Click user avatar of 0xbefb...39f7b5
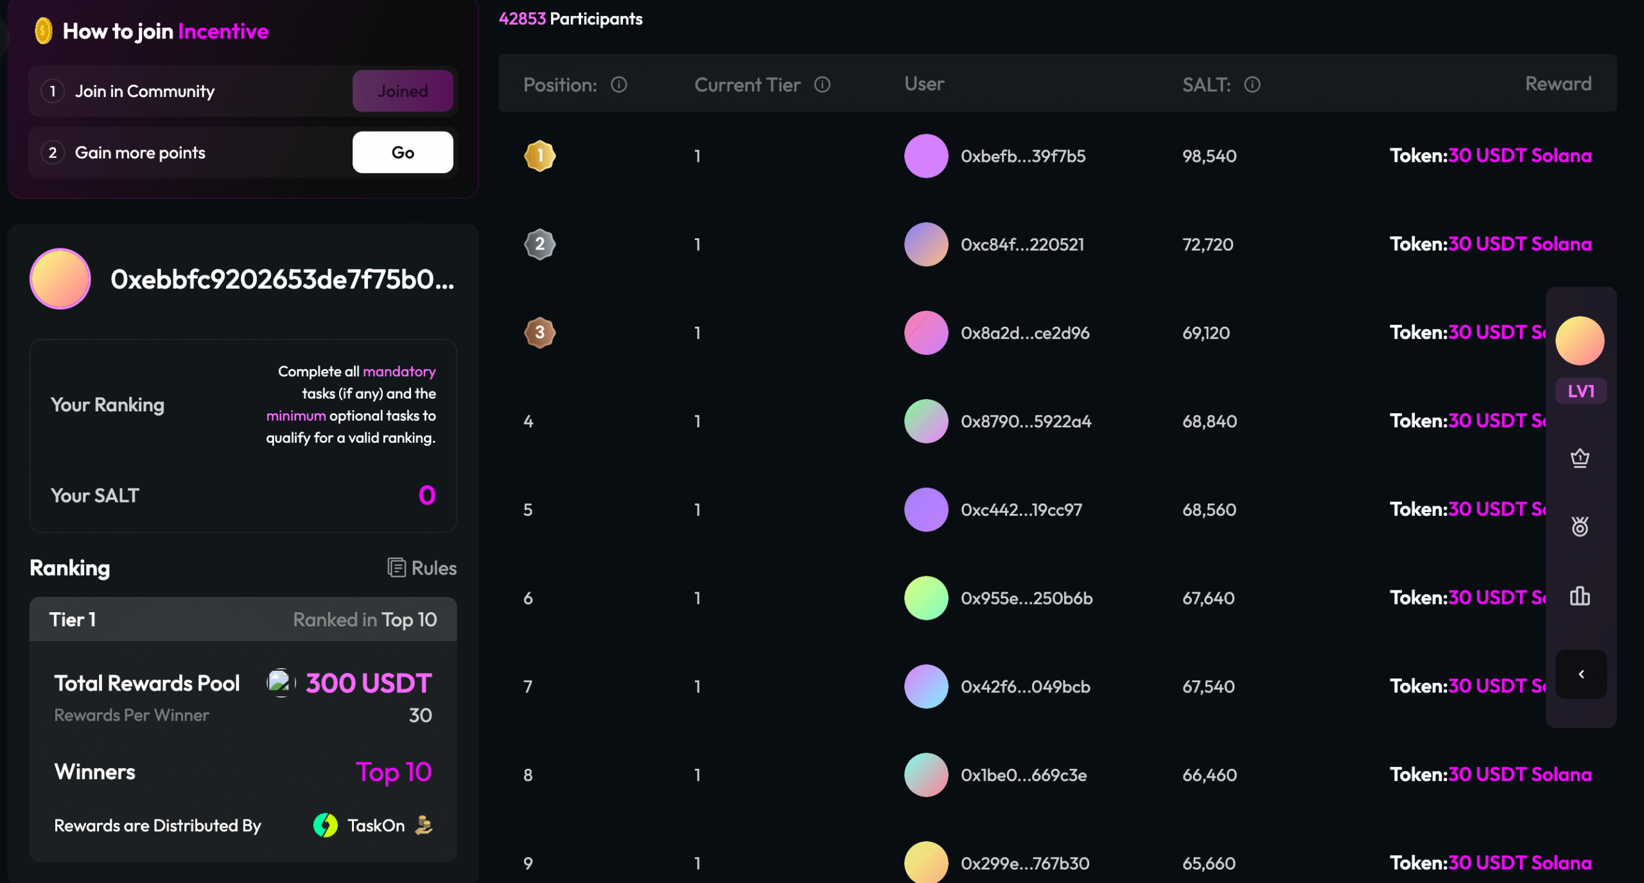 click(926, 156)
